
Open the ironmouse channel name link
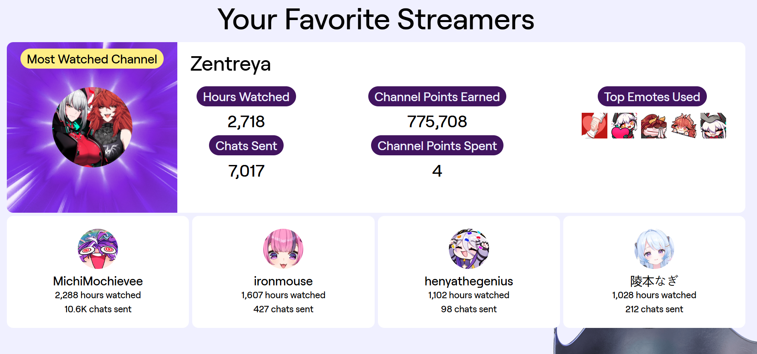[283, 281]
